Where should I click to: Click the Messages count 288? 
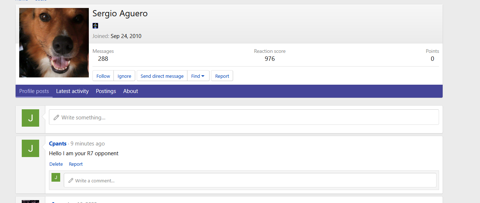pyautogui.click(x=103, y=59)
